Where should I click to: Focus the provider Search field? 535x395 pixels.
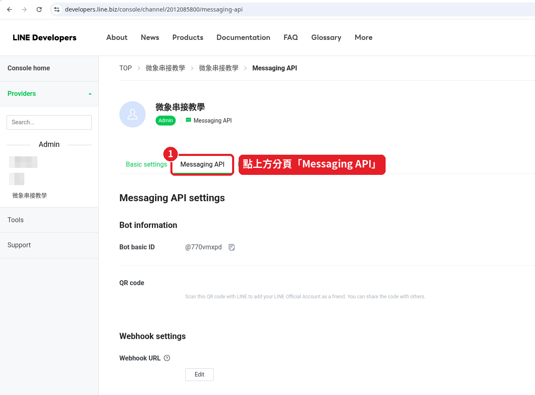click(49, 122)
